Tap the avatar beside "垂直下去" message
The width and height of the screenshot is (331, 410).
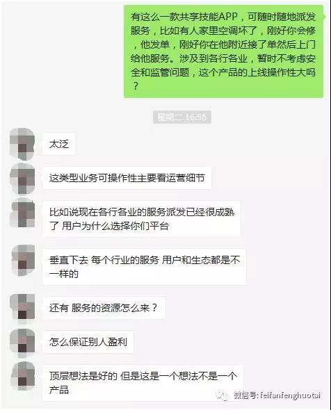pyautogui.click(x=22, y=261)
